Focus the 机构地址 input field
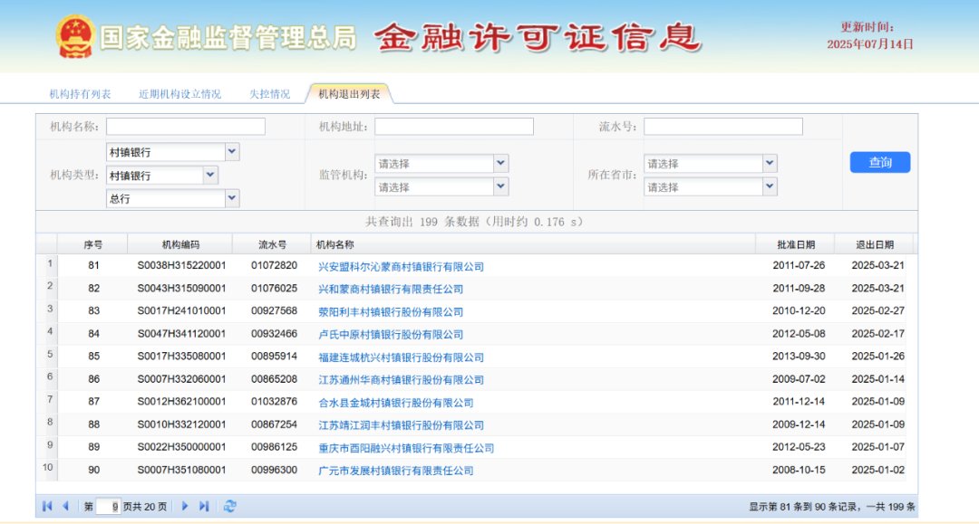The width and height of the screenshot is (979, 524). pos(454,127)
